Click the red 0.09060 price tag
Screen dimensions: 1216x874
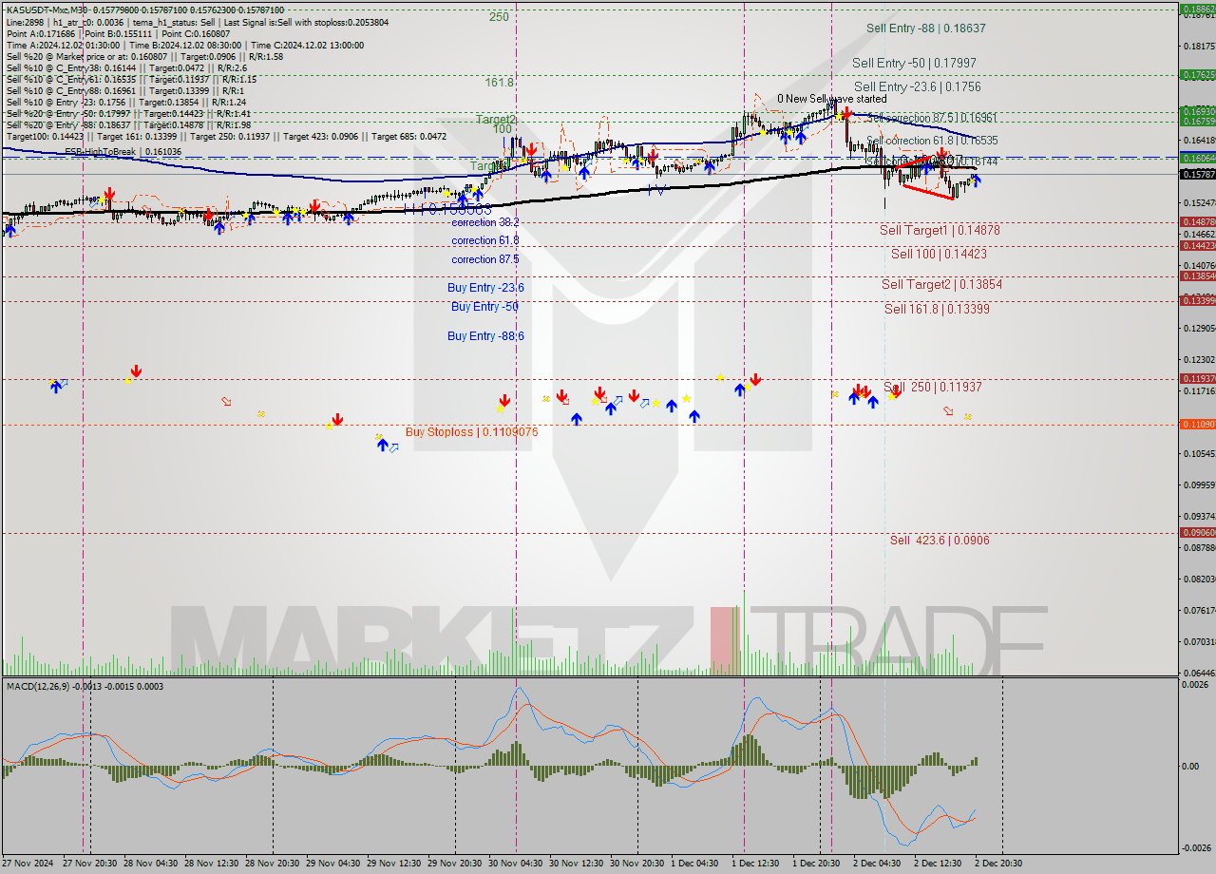tap(1197, 532)
